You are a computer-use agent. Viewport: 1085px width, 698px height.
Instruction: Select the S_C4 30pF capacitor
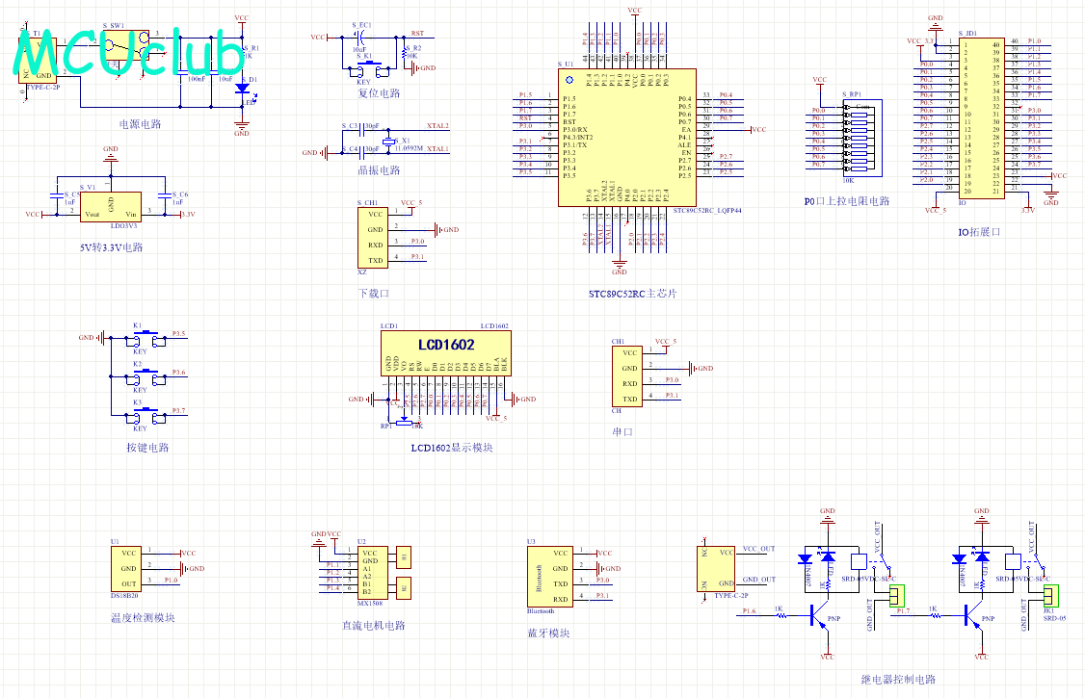point(362,153)
